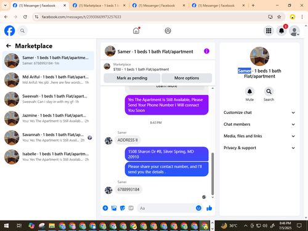Viewport: 308px width, 231px height.
Task: Click the $700 Marketplace listing link
Action: (x=141, y=70)
